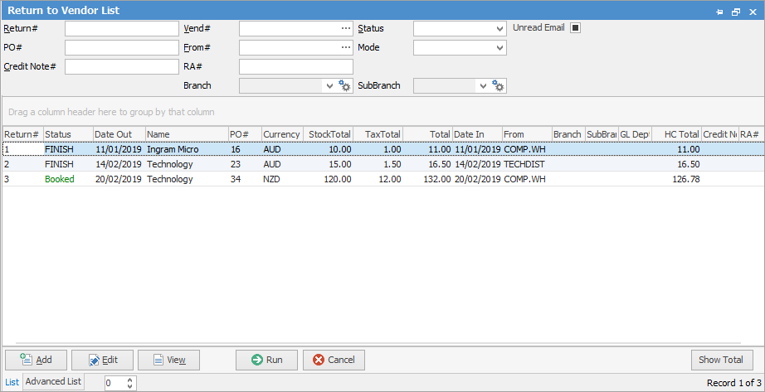Screen dimensions: 765x392
Task: Switch to the Advanced List tab
Action: [x=53, y=381]
